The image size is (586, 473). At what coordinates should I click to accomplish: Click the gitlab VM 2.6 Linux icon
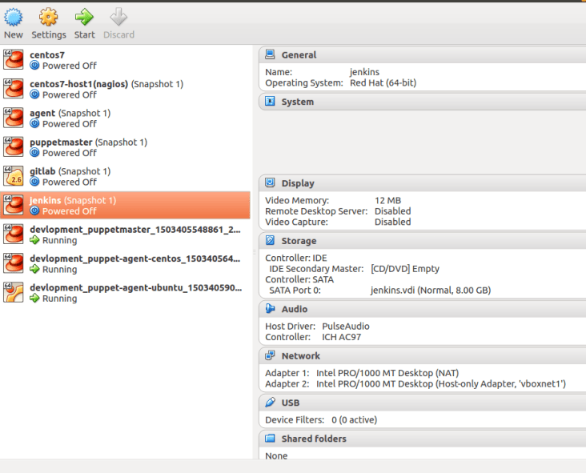[x=14, y=176]
